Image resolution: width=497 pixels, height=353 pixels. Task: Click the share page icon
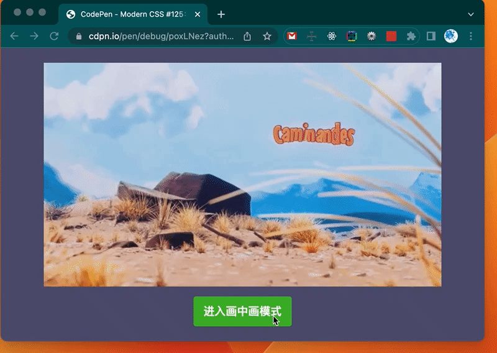pyautogui.click(x=247, y=37)
